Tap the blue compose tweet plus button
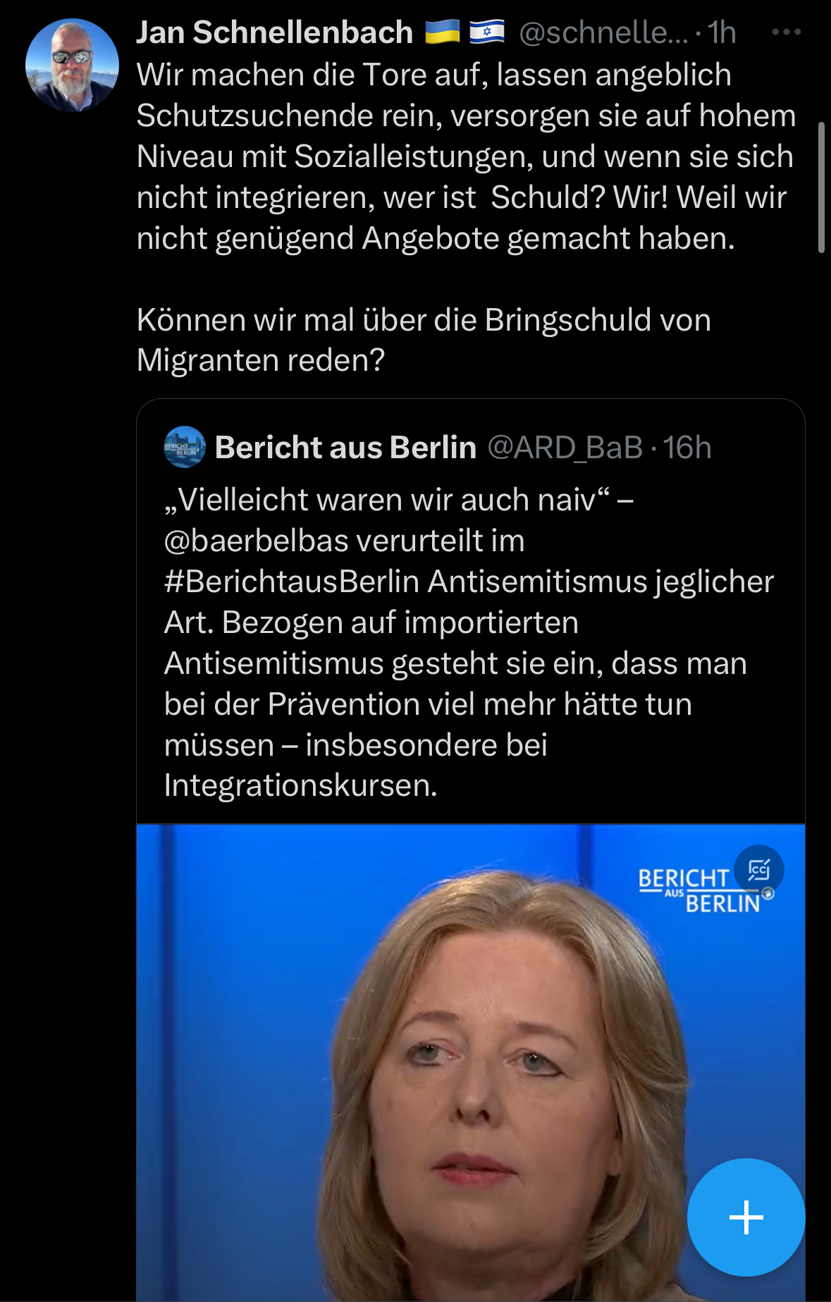Viewport: 831px width, 1302px height. coord(746,1217)
